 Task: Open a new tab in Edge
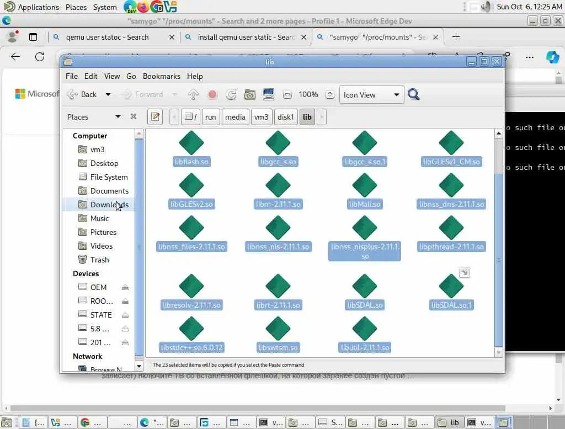coord(455,37)
